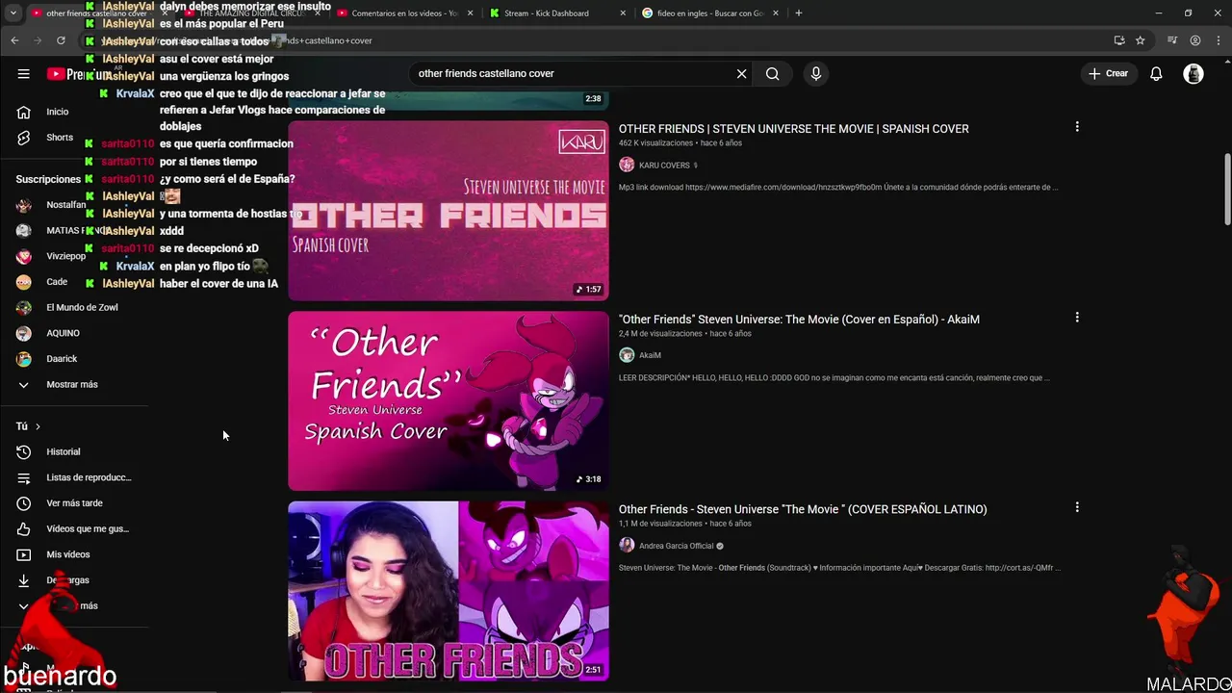Open the account avatar menu
This screenshot has width=1232, height=693.
(x=1193, y=74)
